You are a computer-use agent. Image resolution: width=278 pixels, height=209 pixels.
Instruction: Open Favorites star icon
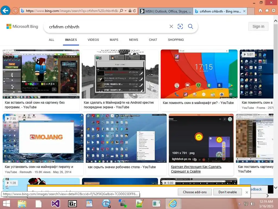pos(267,11)
